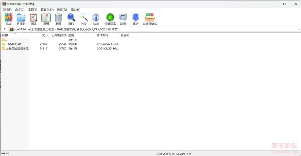Maximize the WinRAR window

click(x=285, y=4)
